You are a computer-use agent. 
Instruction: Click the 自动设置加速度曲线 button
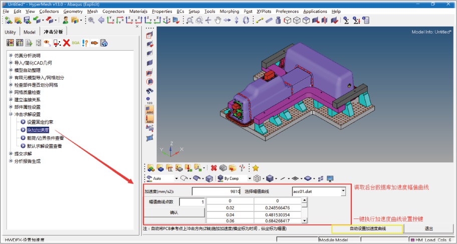pyautogui.click(x=367, y=229)
